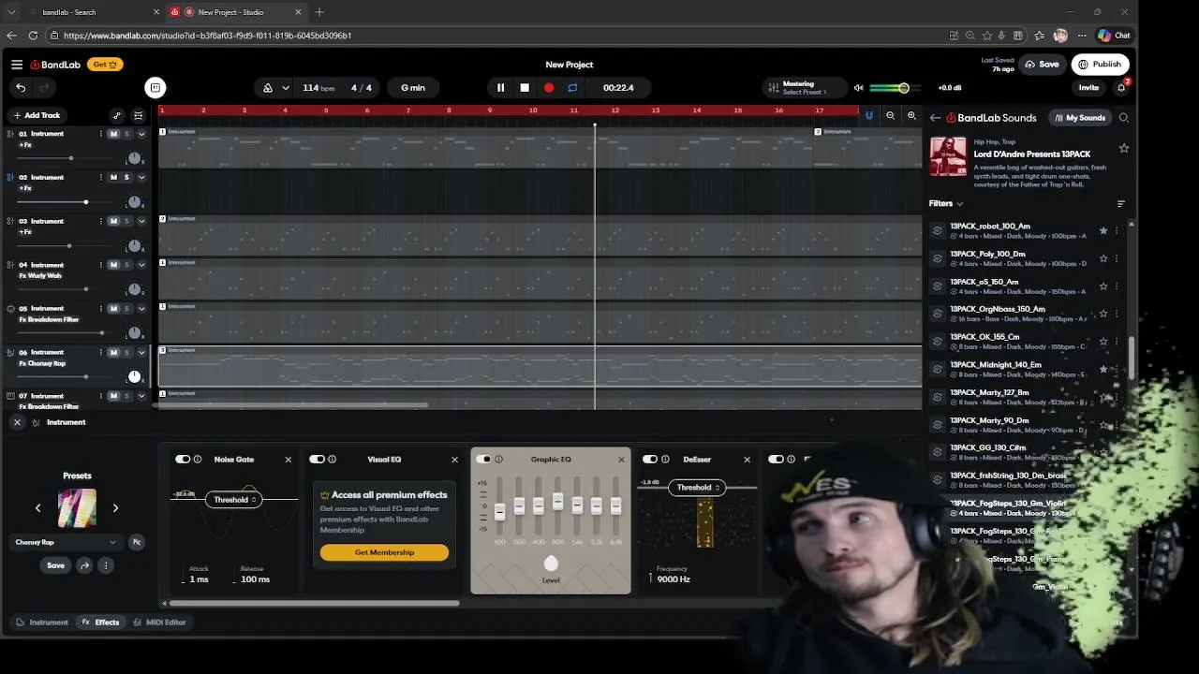Mute track 04 Instrument
The width and height of the screenshot is (1199, 674).
114,265
